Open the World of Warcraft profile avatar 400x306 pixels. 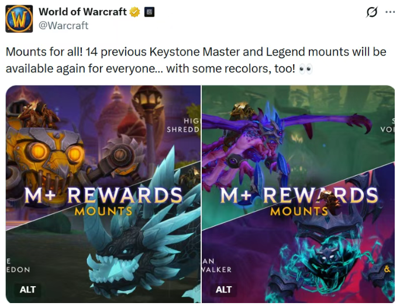tap(19, 19)
